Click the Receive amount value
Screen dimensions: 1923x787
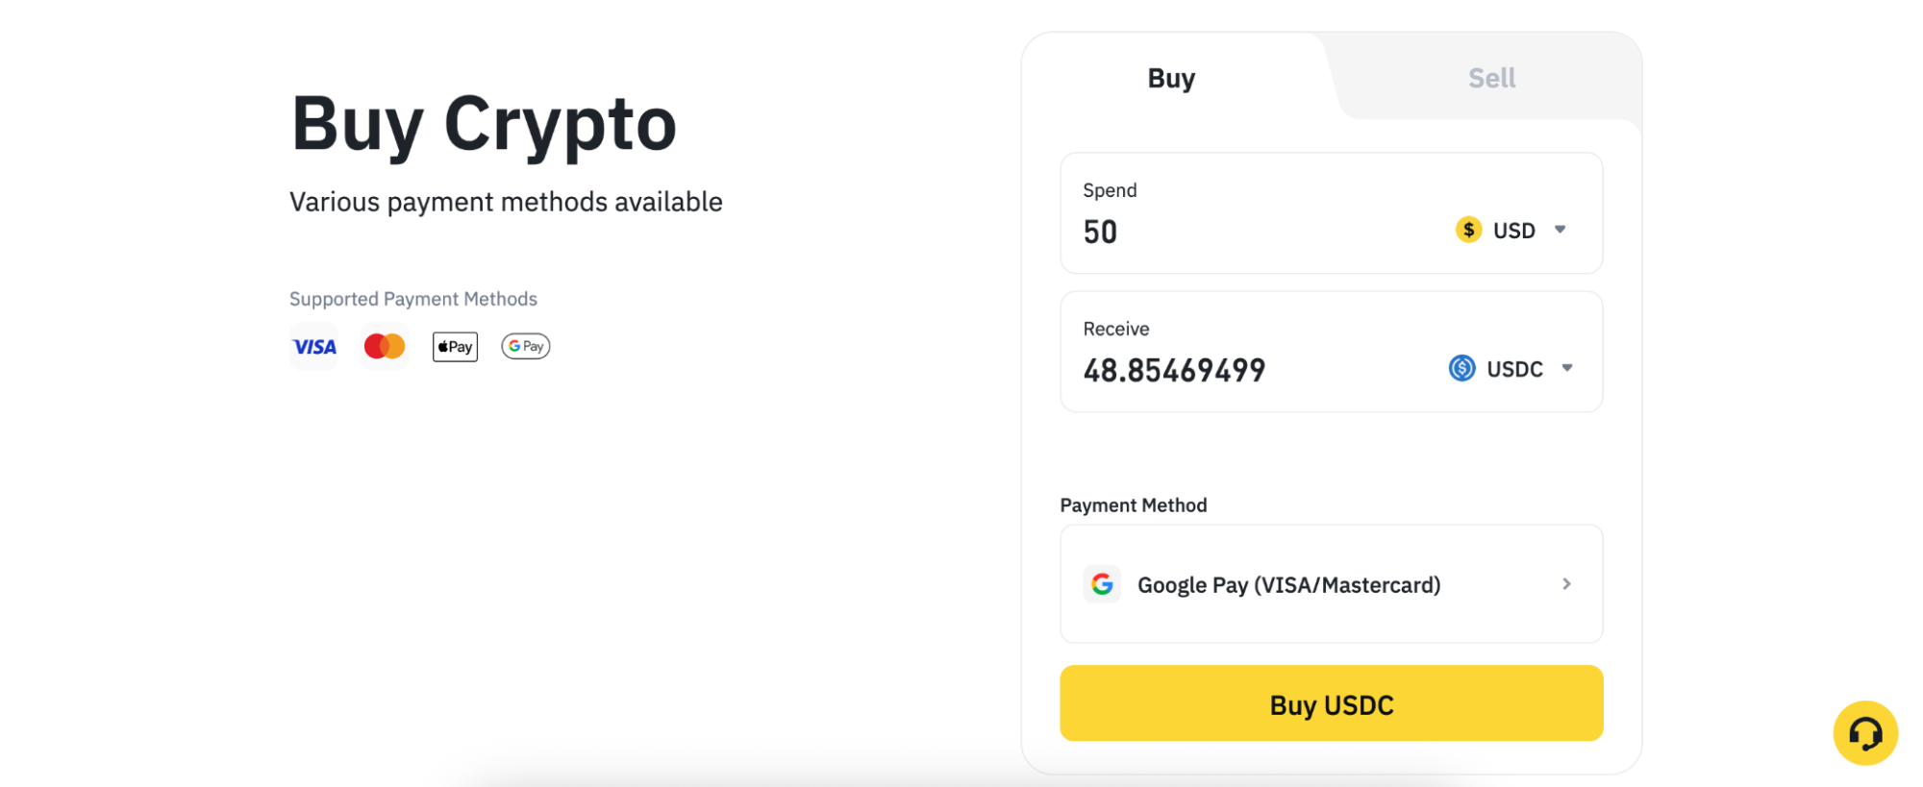[1173, 369]
